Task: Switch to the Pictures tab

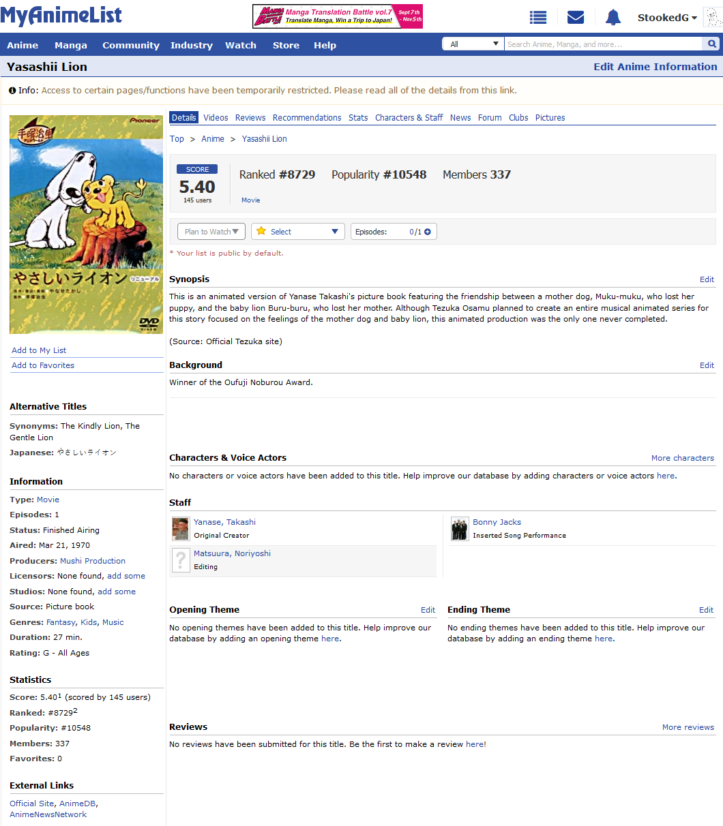Action: click(x=550, y=118)
